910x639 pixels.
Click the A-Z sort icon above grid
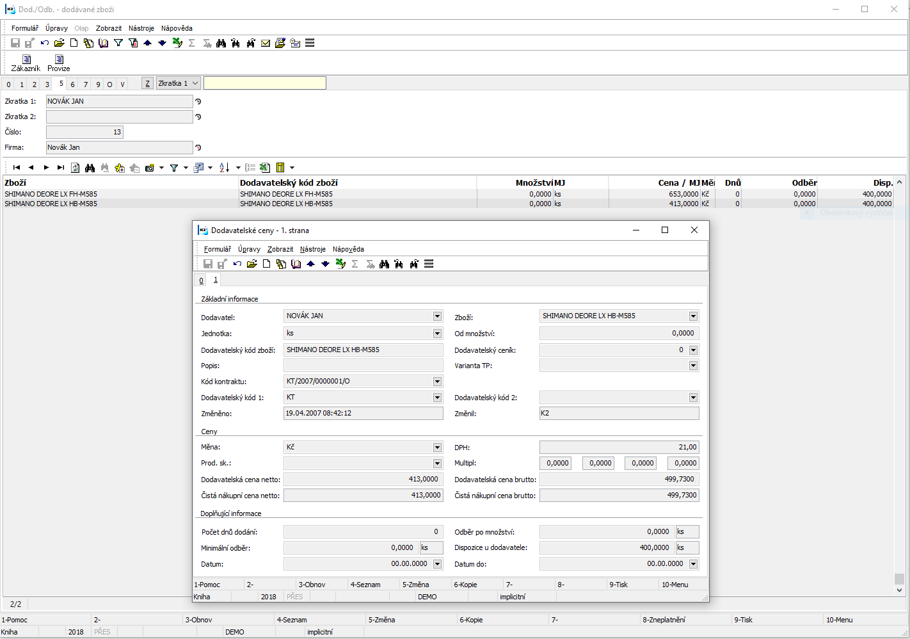pos(224,168)
